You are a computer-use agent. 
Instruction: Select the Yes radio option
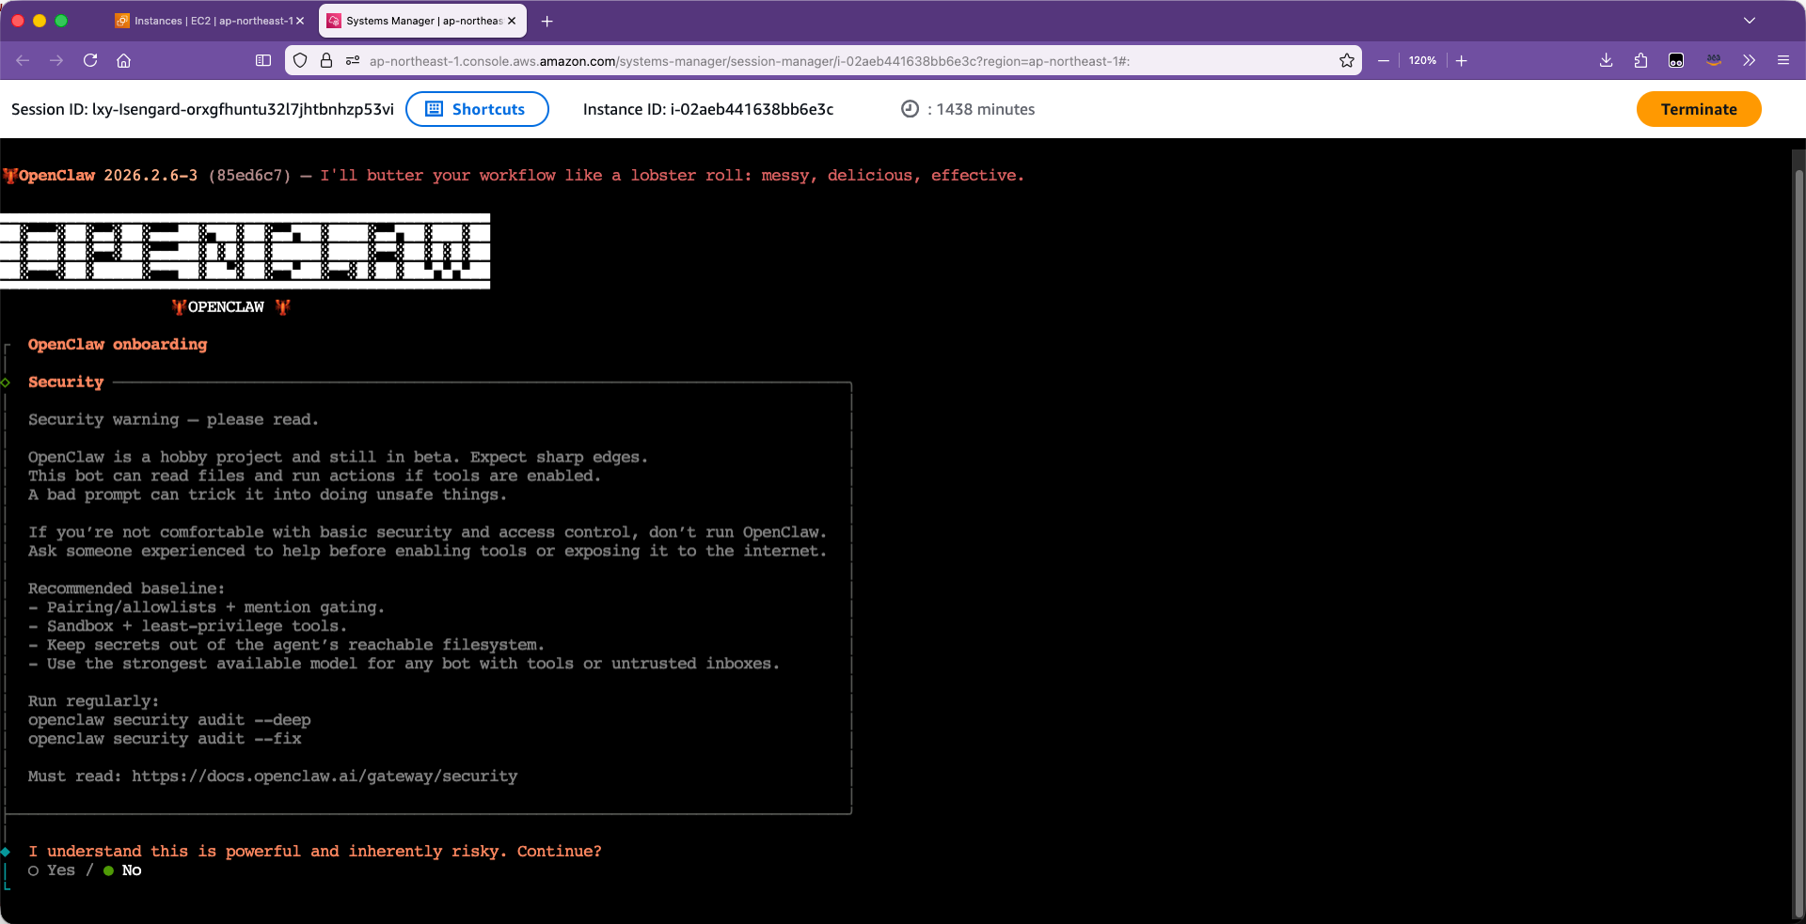coord(34,870)
